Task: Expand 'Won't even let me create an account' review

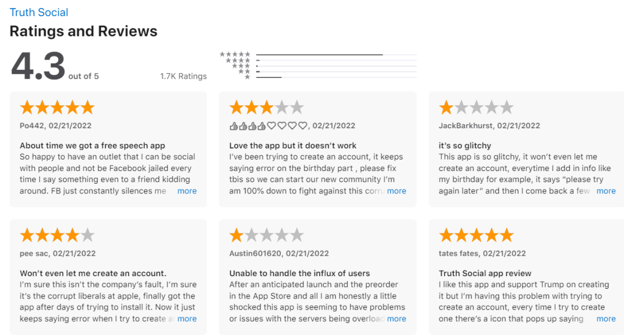Action: [187, 319]
